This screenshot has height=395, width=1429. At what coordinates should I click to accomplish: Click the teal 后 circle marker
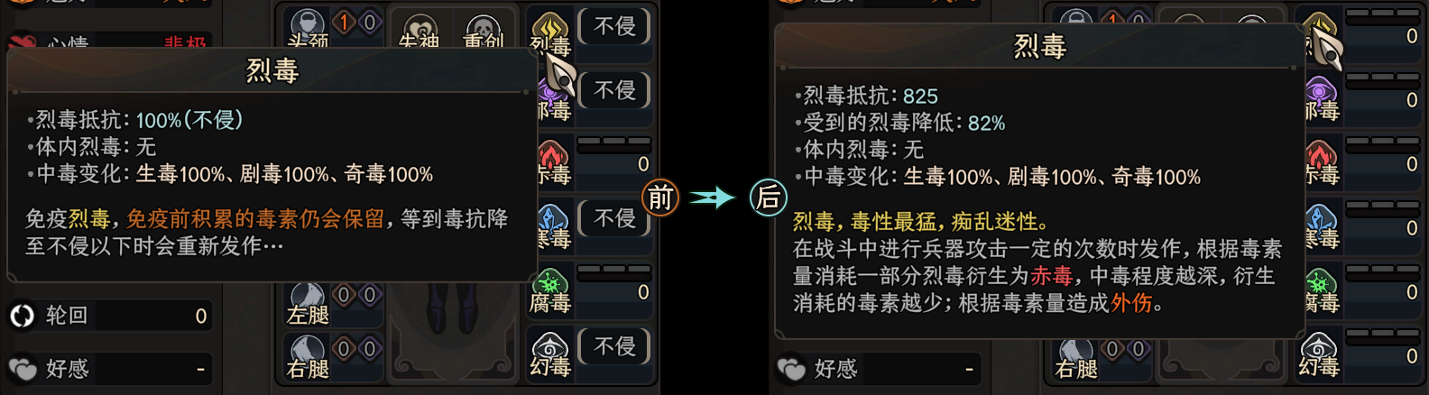coord(769,197)
